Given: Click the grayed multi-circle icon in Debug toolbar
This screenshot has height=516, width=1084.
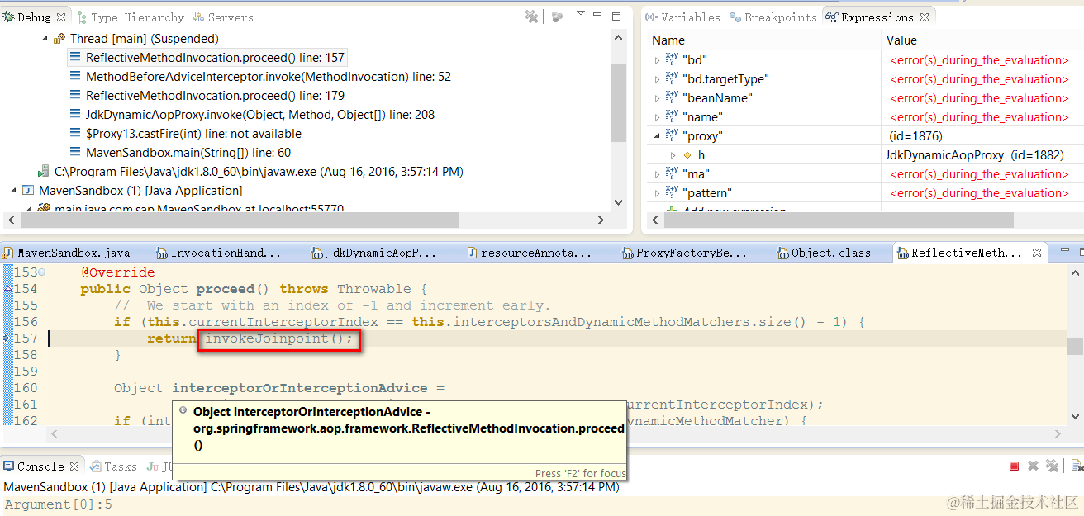Looking at the screenshot, I should [557, 17].
